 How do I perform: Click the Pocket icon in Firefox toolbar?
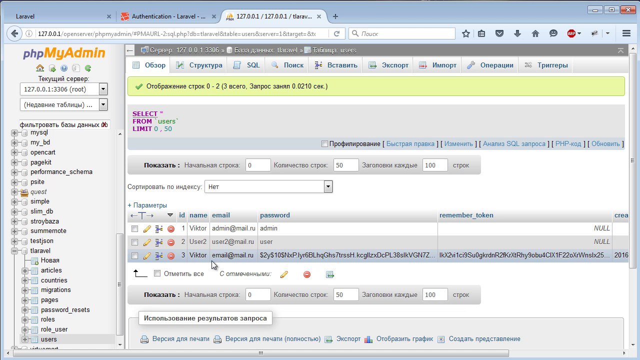[499, 33]
